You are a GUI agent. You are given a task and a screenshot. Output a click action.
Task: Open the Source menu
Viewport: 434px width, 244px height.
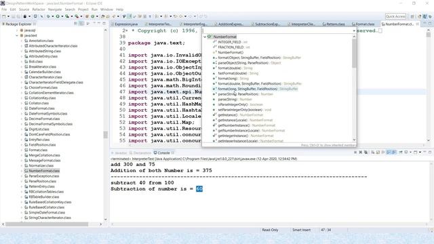coord(24,9)
